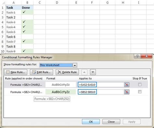Viewport: 154px width, 128px height.
Task: Select cell containing Task 8
Action: [x=13, y=46]
